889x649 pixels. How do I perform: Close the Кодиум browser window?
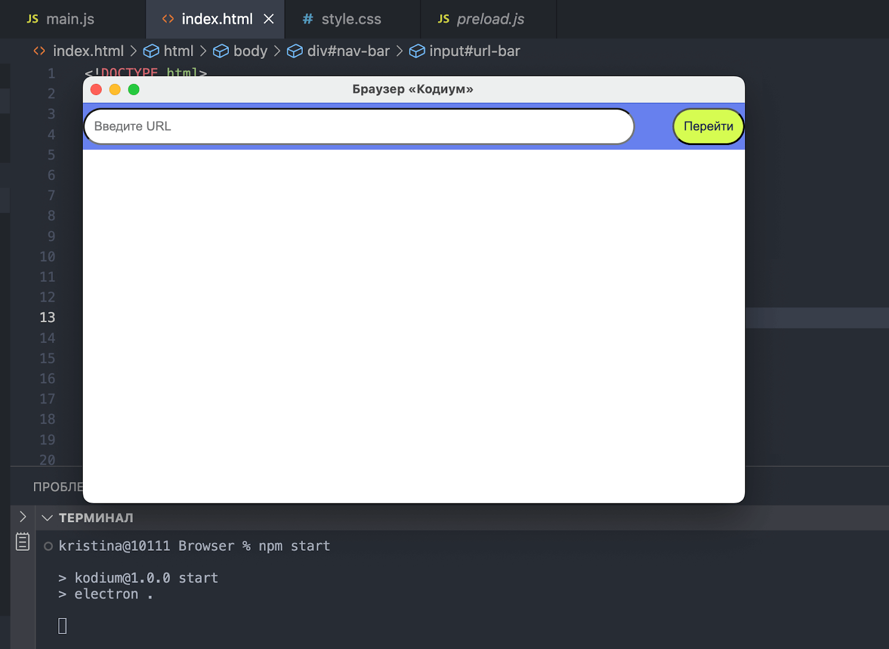96,89
